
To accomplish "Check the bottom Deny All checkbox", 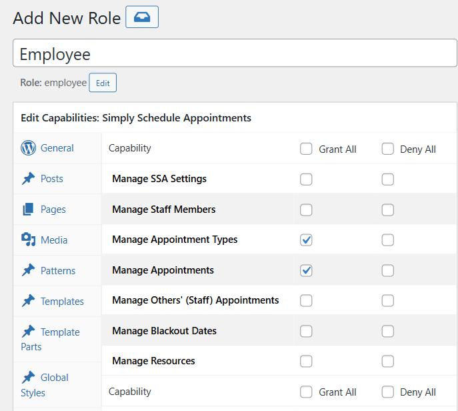I will pyautogui.click(x=387, y=392).
